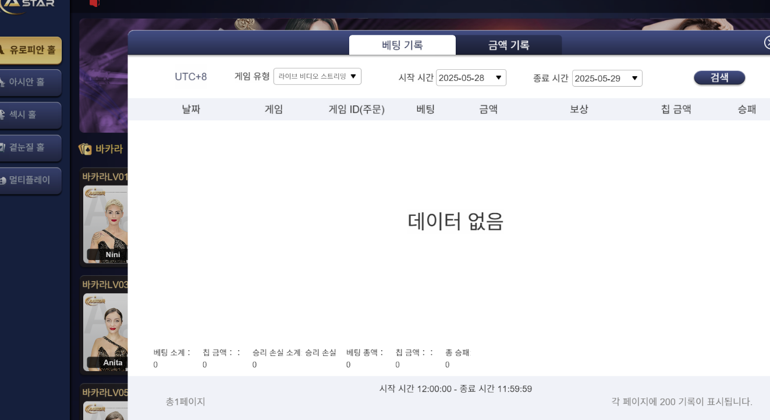Viewport: 770px width, 420px height.
Task: Click the 승패 column header
Action: tap(747, 109)
